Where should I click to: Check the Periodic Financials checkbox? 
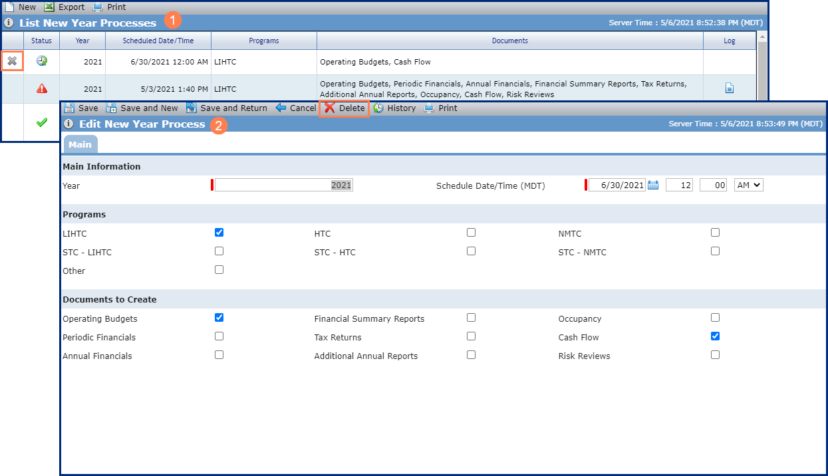tap(219, 336)
